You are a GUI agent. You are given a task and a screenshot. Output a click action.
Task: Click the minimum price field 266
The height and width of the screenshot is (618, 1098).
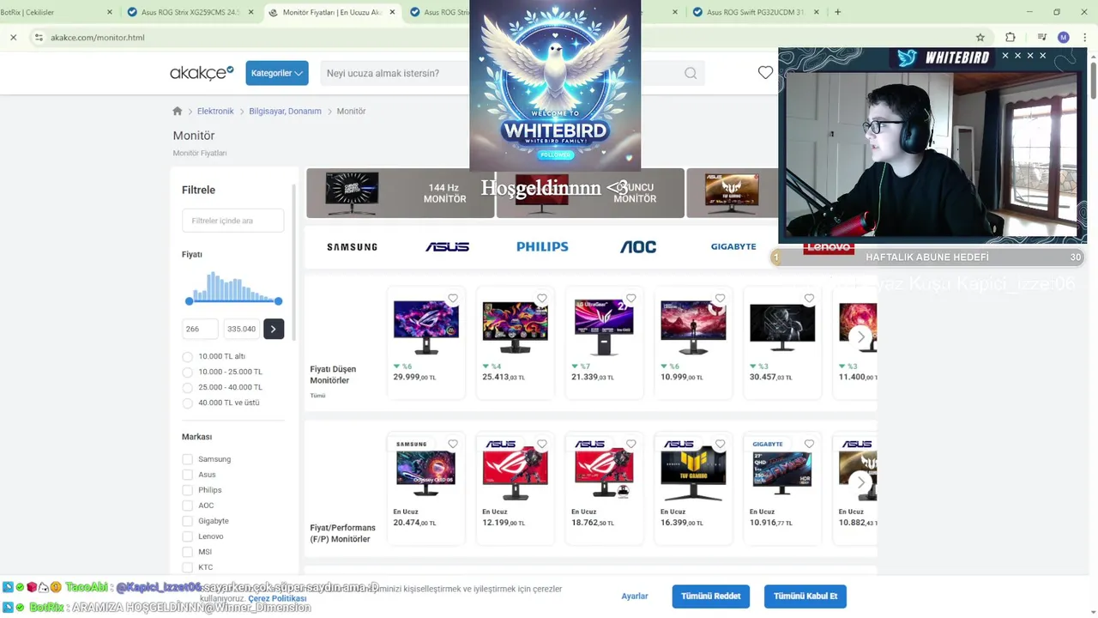pyautogui.click(x=200, y=329)
